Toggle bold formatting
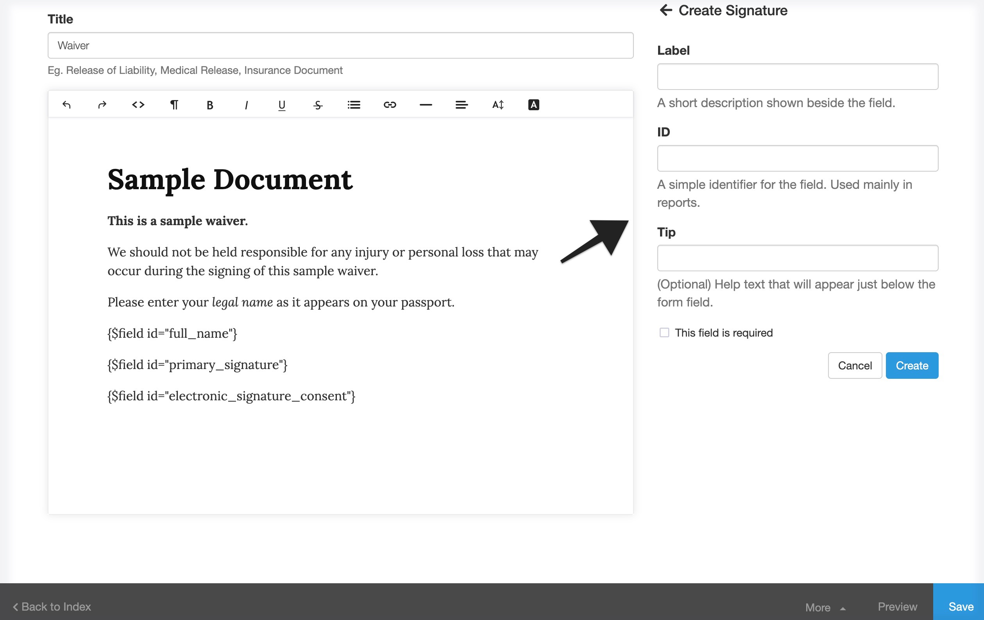The height and width of the screenshot is (620, 984). [210, 105]
